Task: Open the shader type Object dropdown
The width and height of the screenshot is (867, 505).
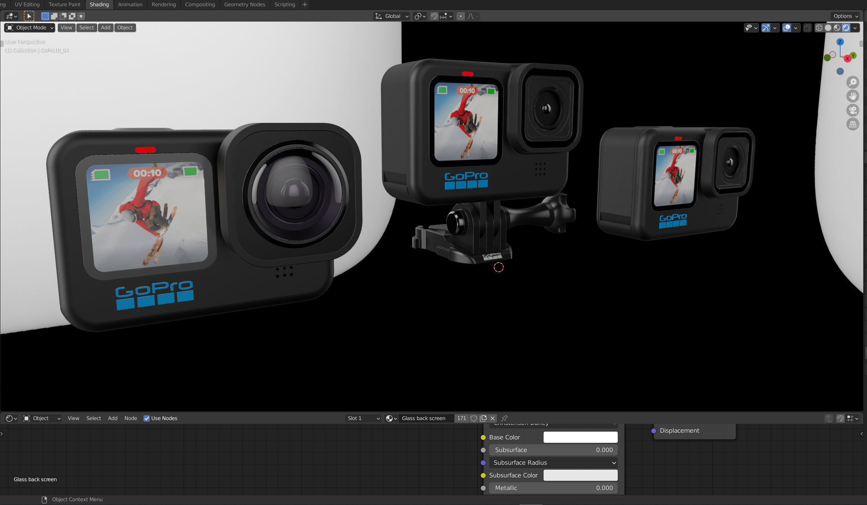Action: pyautogui.click(x=41, y=418)
